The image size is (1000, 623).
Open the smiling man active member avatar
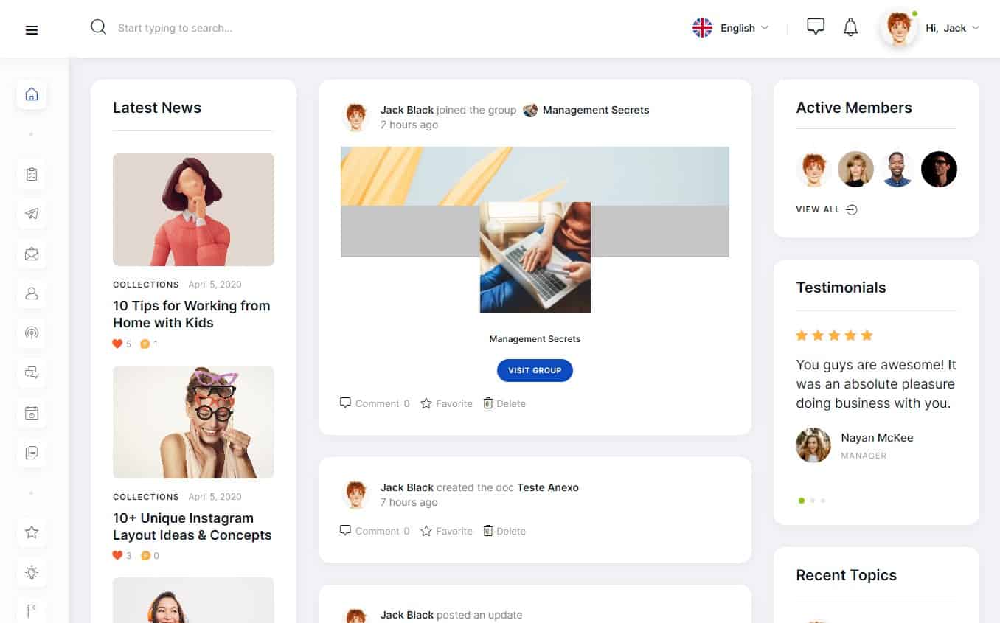(x=897, y=170)
